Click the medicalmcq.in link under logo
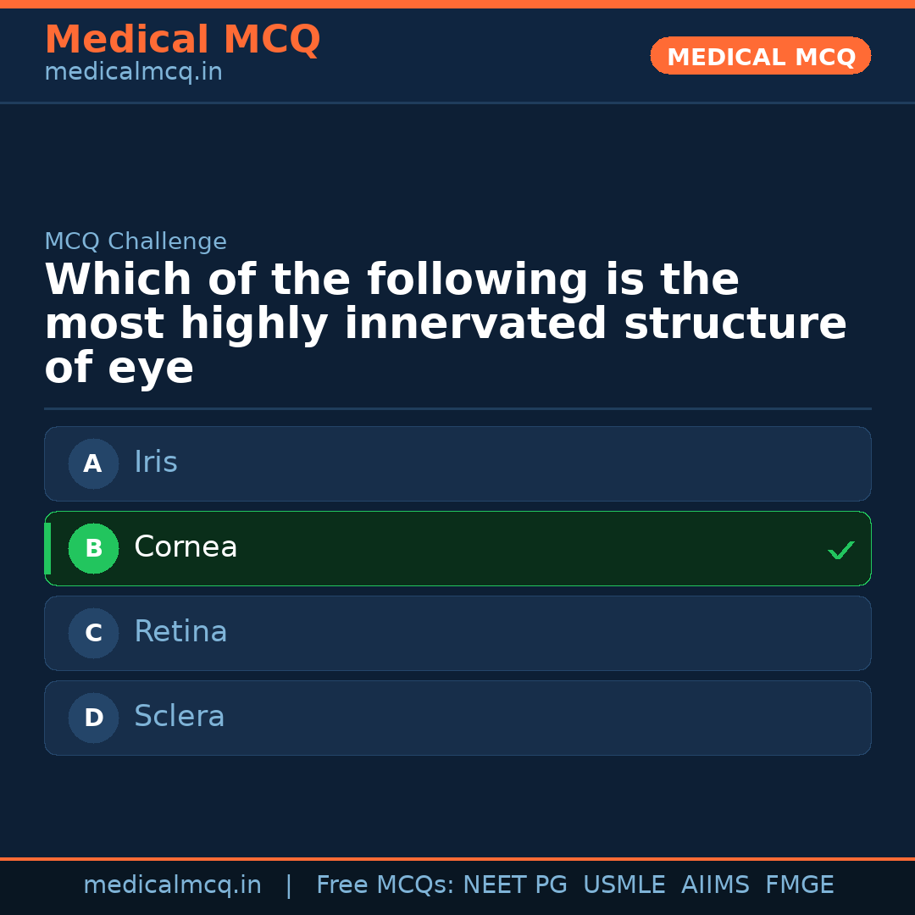Image resolution: width=915 pixels, height=915 pixels. pos(132,71)
